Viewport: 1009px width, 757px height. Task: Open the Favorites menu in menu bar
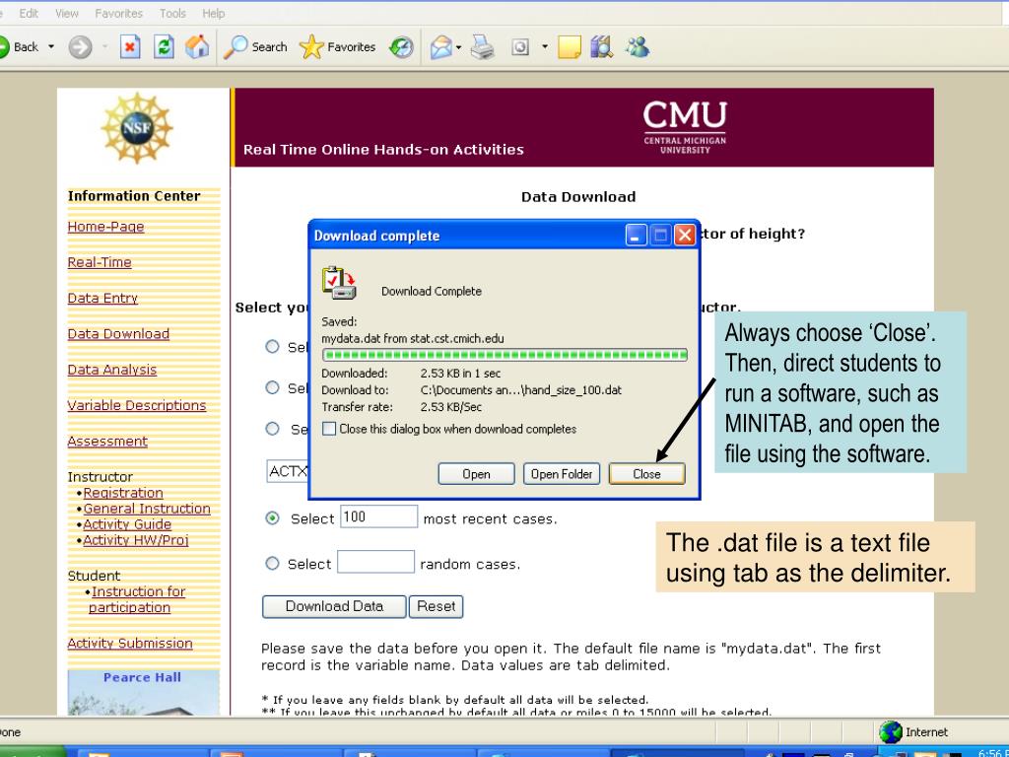coord(118,14)
